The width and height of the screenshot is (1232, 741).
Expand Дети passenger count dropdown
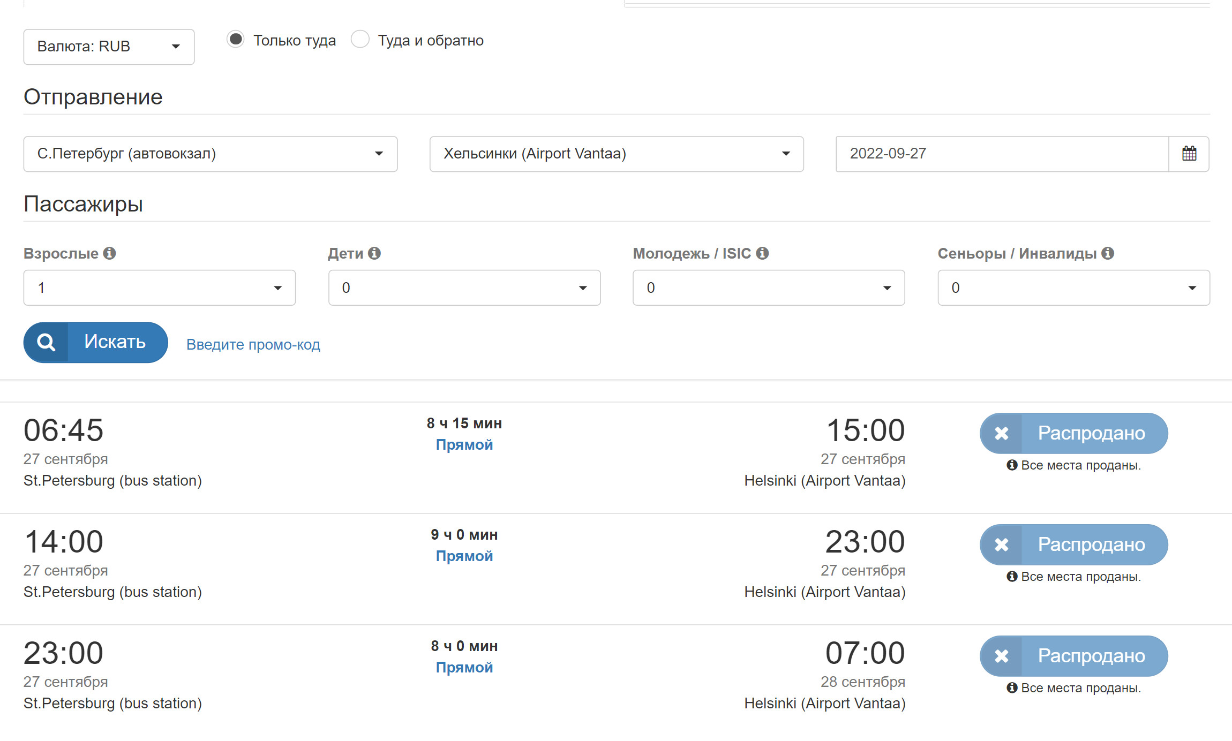(464, 288)
